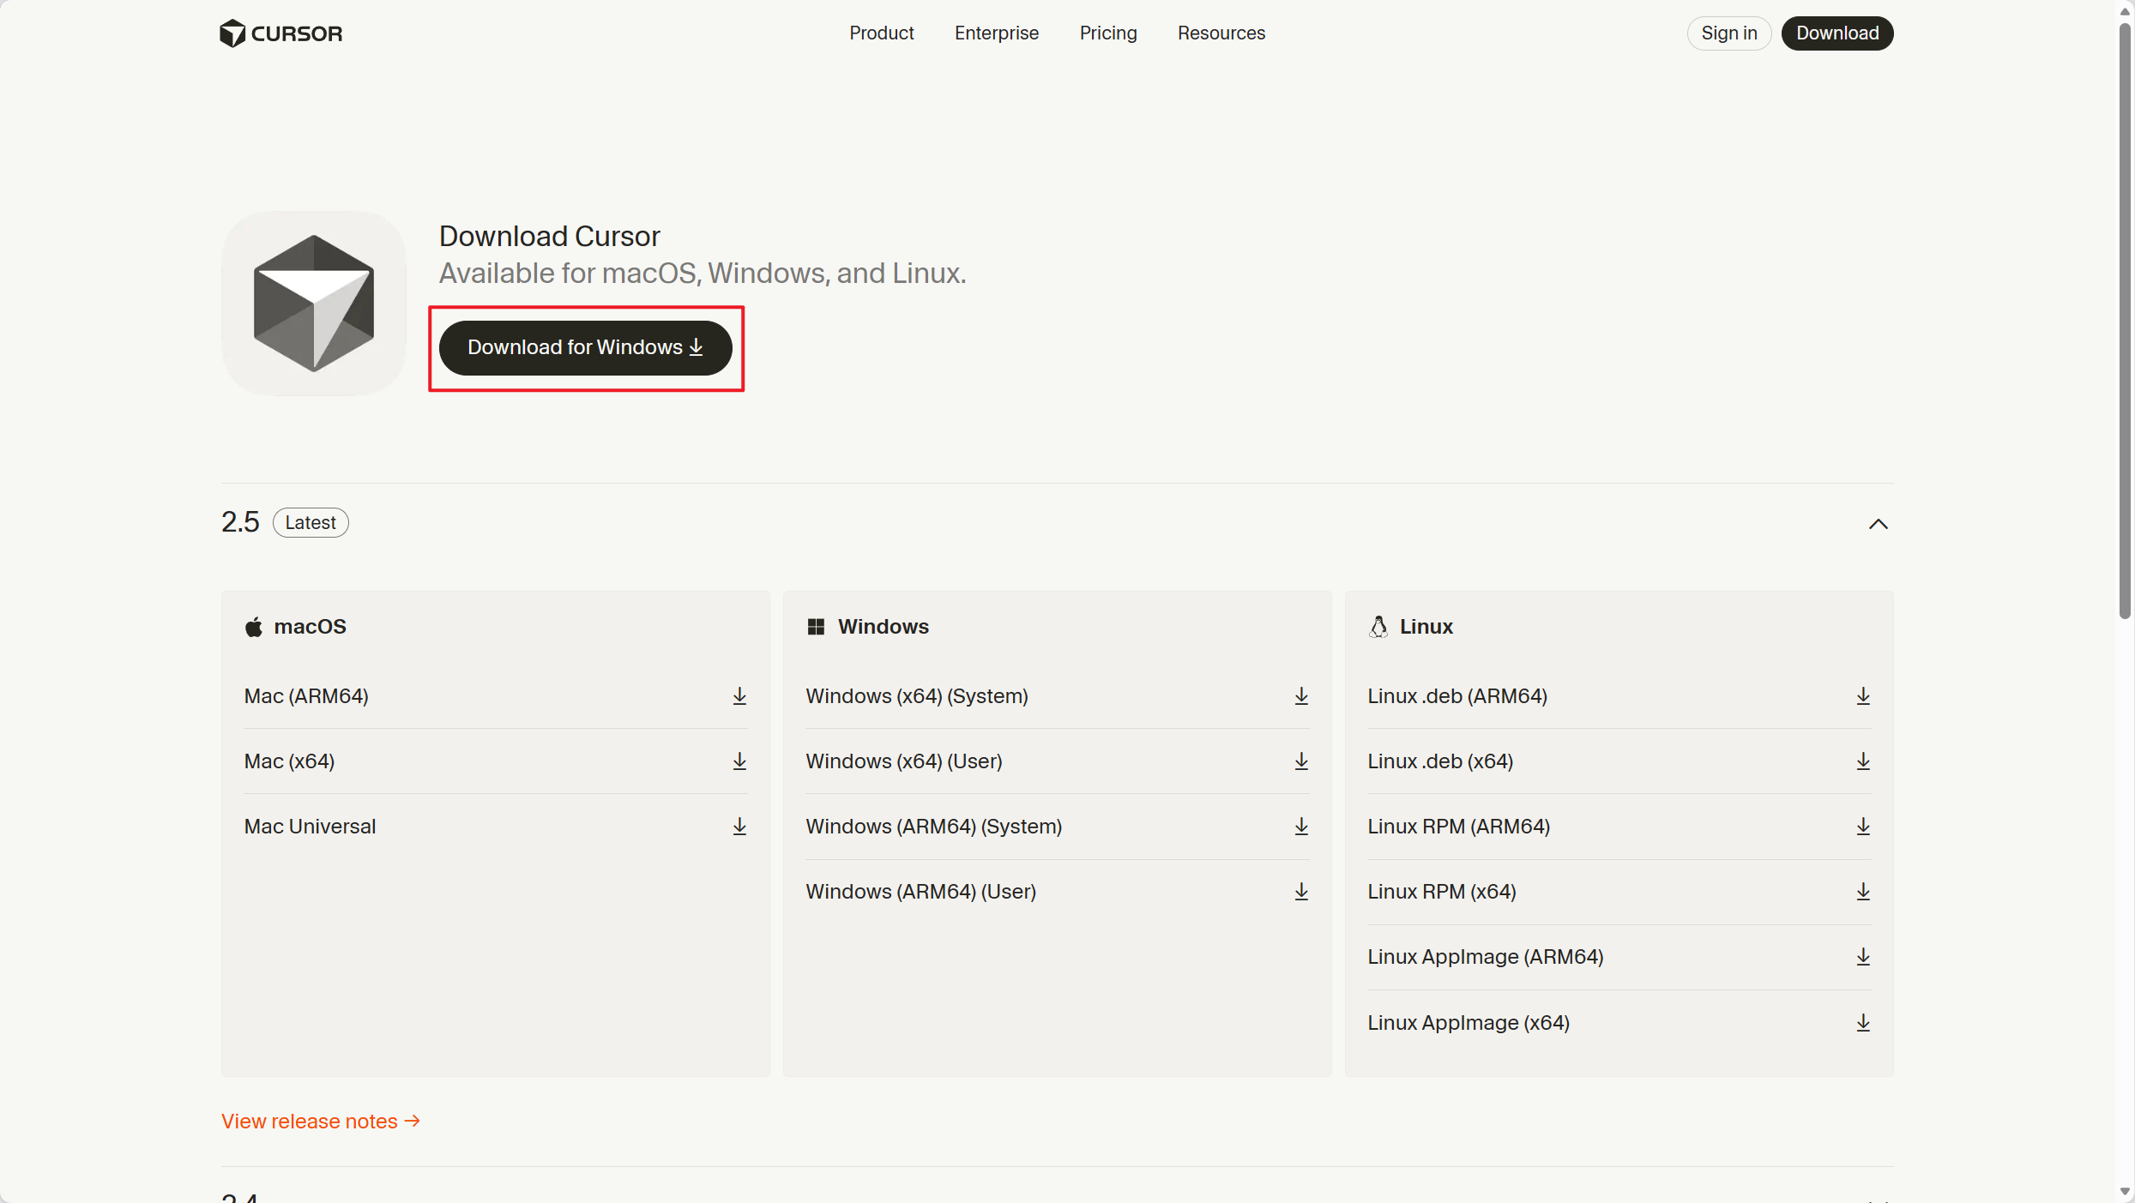Download Linux RPM (ARM64) via arrow icon
Image resolution: width=2135 pixels, height=1203 pixels.
(1863, 827)
